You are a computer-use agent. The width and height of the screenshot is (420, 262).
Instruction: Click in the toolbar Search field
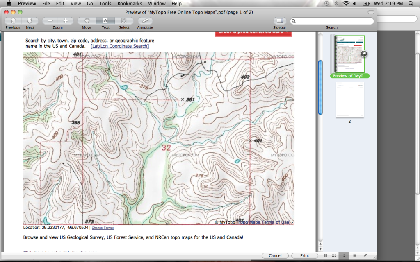point(332,21)
